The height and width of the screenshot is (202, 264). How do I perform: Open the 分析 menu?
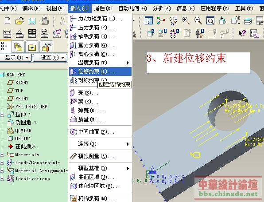(x=162, y=8)
